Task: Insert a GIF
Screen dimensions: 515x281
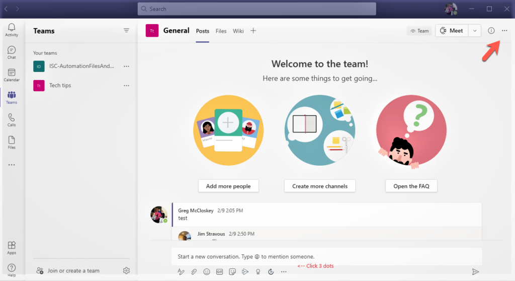Action: [x=219, y=271]
